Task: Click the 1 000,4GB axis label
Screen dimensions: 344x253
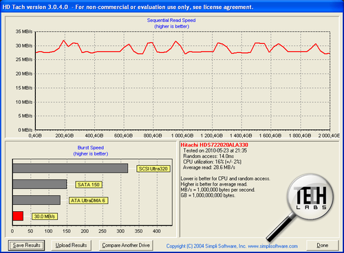Action: 182,135
